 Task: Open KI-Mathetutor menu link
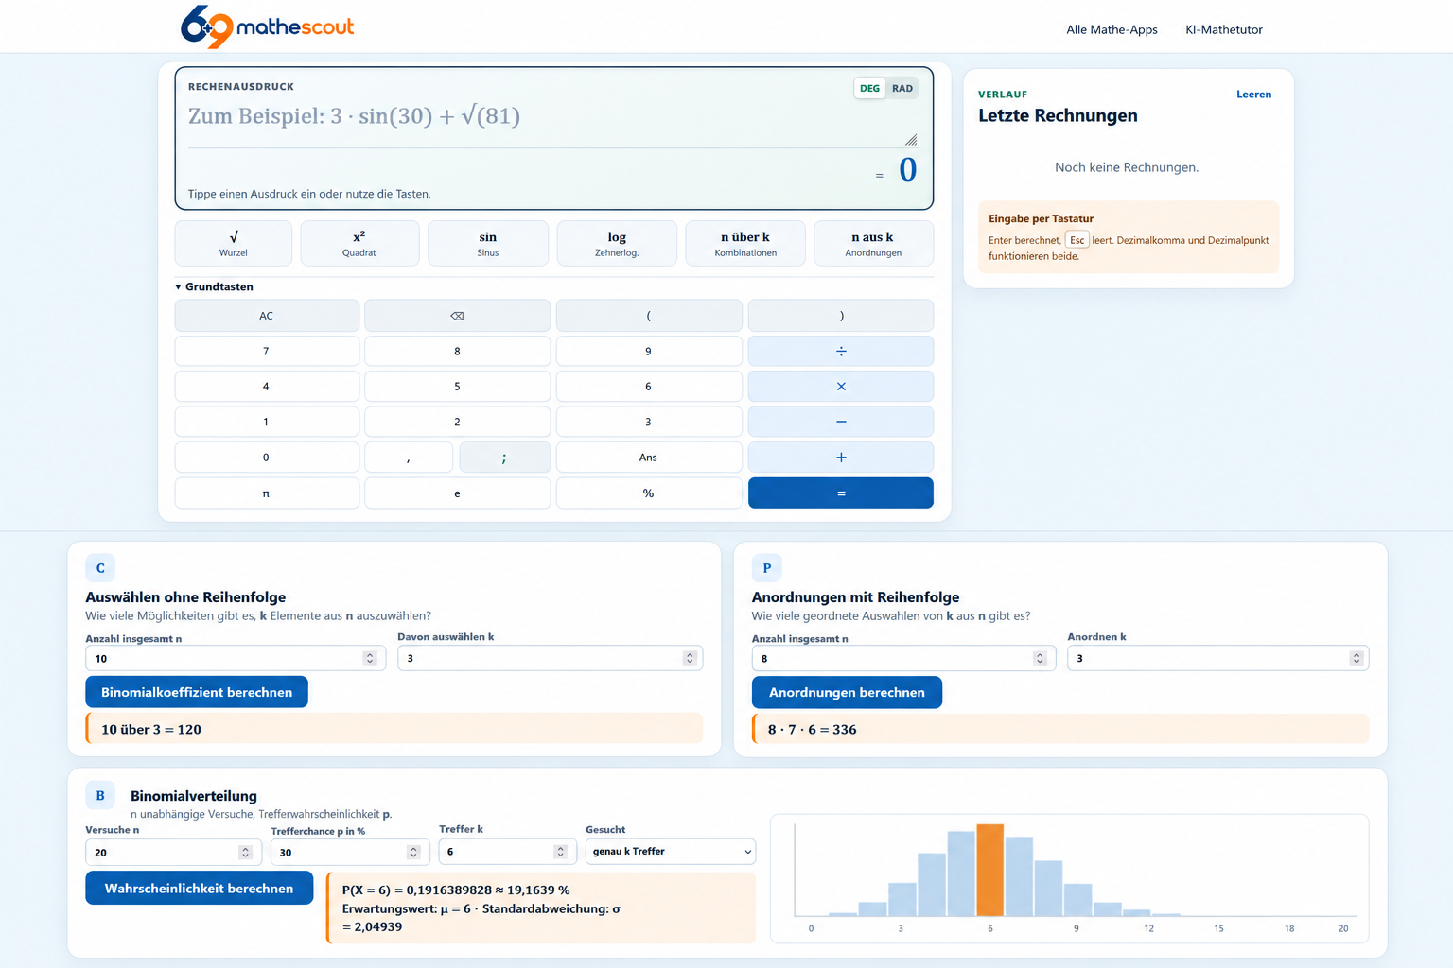(1224, 29)
